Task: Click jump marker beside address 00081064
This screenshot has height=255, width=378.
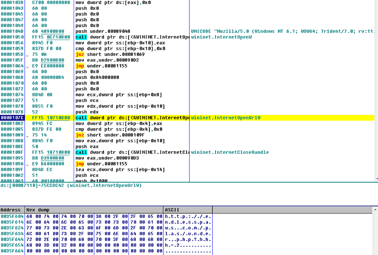Action: 27,67
